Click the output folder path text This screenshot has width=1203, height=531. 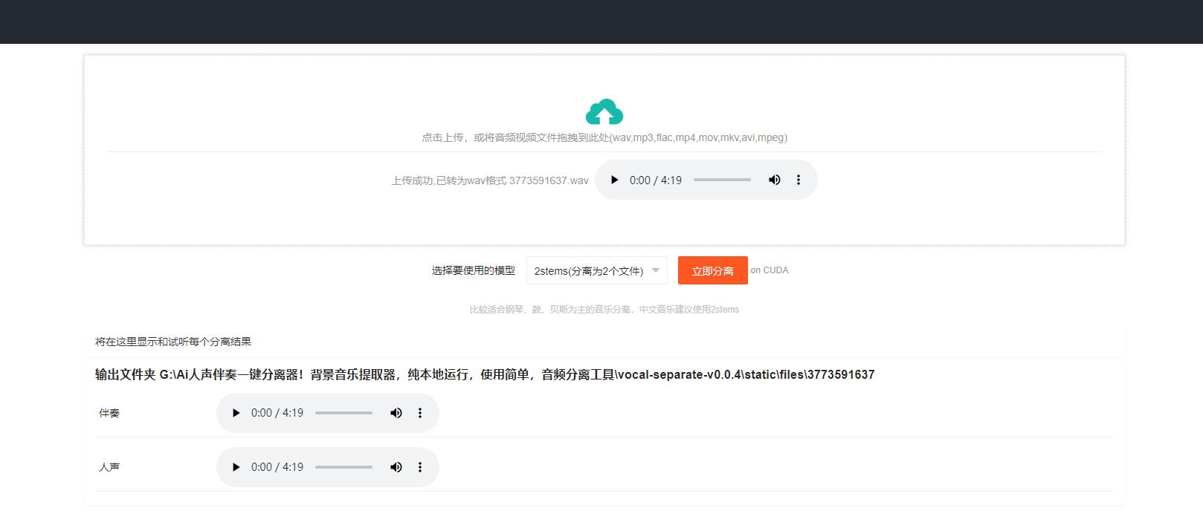coord(485,374)
